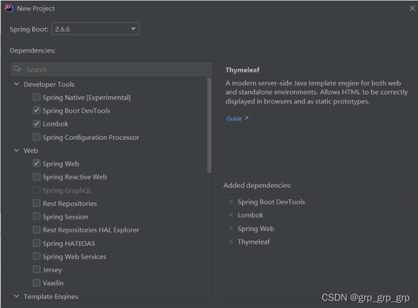
Task: Collapse the Web dependencies group
Action: 16,150
